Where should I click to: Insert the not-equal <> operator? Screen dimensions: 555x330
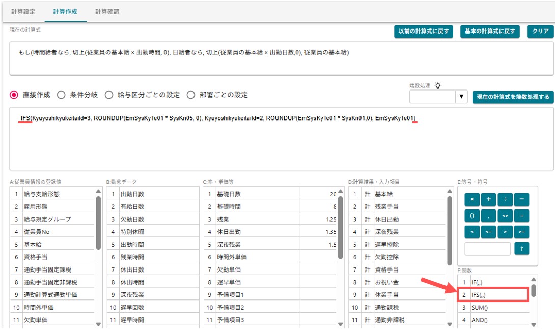coord(505,216)
